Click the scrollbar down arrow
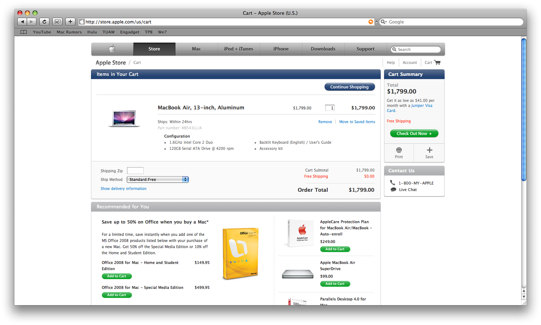The image size is (541, 325). click(x=524, y=297)
